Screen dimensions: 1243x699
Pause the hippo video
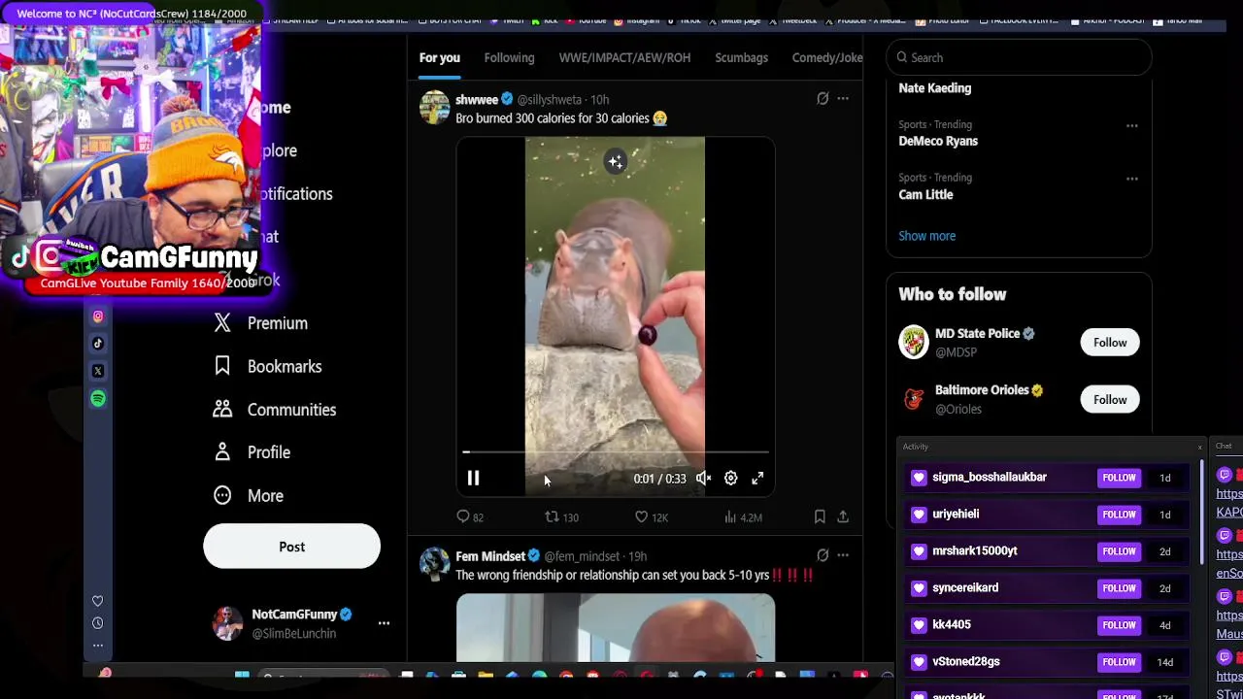click(x=473, y=478)
